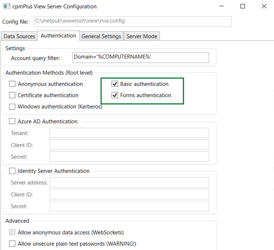Minimize the configuration window

pos(222,6)
